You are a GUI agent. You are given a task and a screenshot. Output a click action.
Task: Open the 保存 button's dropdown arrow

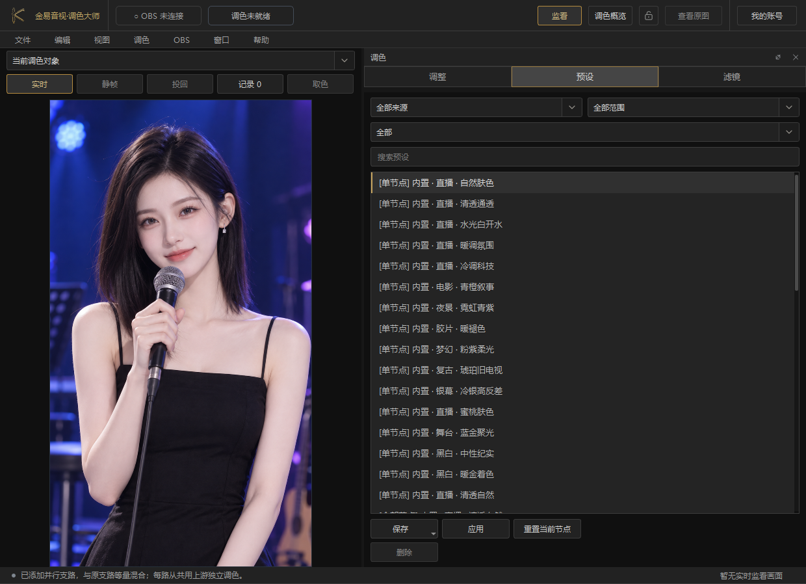click(434, 533)
